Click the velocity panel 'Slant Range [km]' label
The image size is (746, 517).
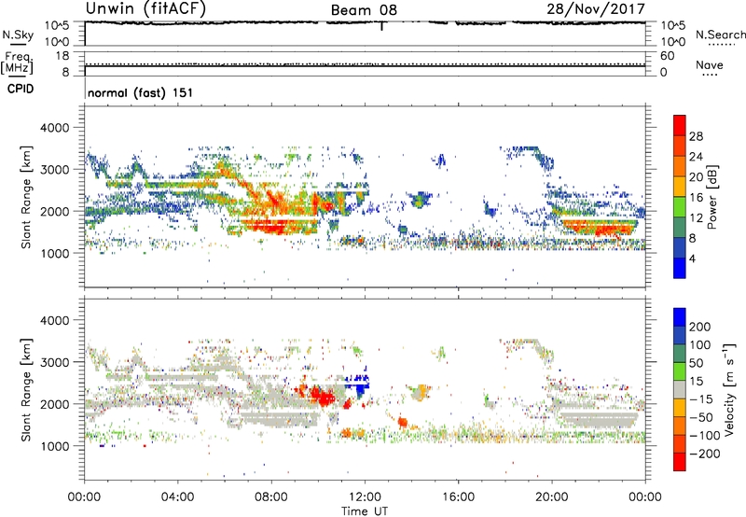26,389
